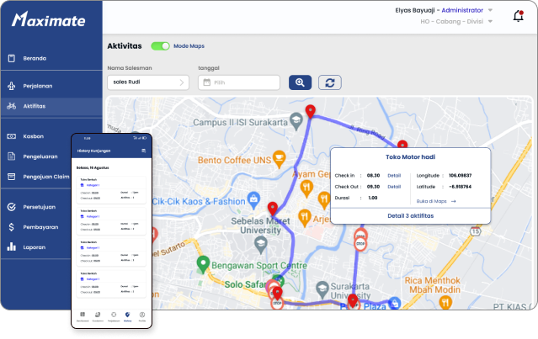Open the Beranda home icon in sidebar
The width and height of the screenshot is (538, 339).
pos(11,58)
